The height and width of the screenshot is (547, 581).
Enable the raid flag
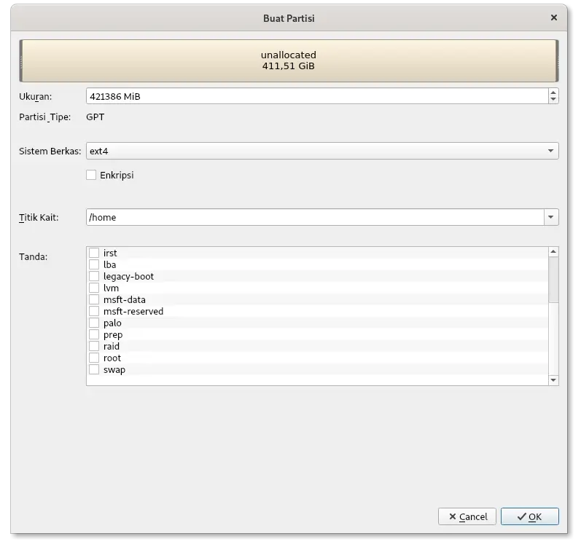[x=94, y=346]
